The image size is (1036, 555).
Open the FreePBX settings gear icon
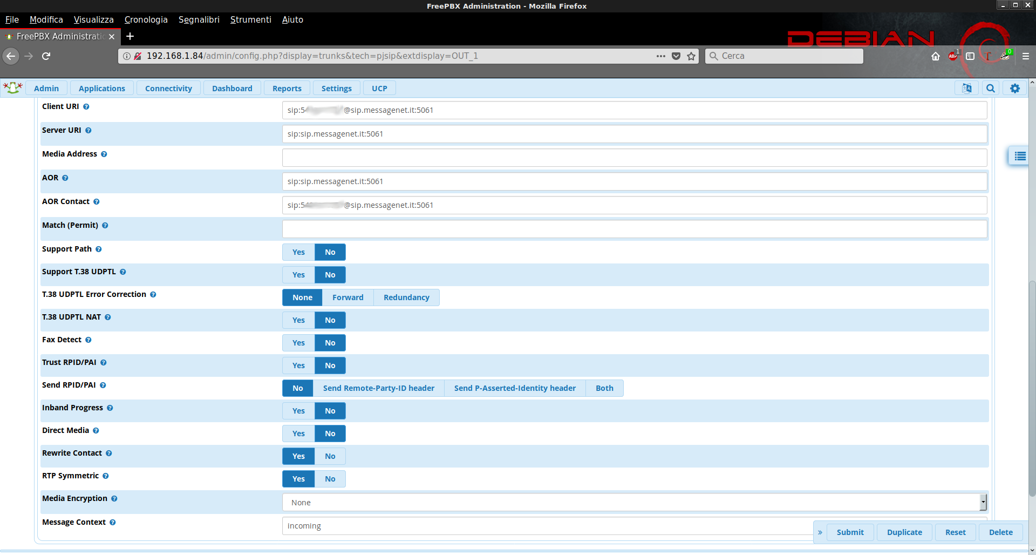point(1015,88)
